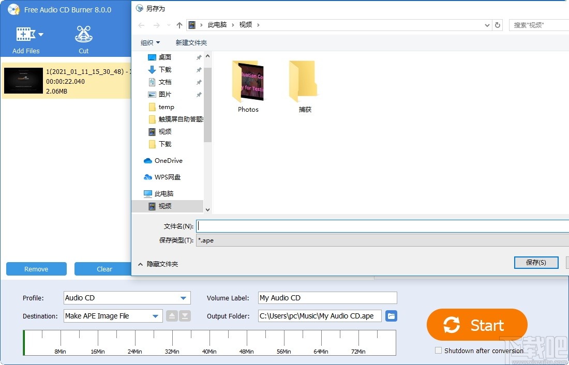The image size is (569, 365).
Task: Select the Cut tool icon
Action: 83,35
